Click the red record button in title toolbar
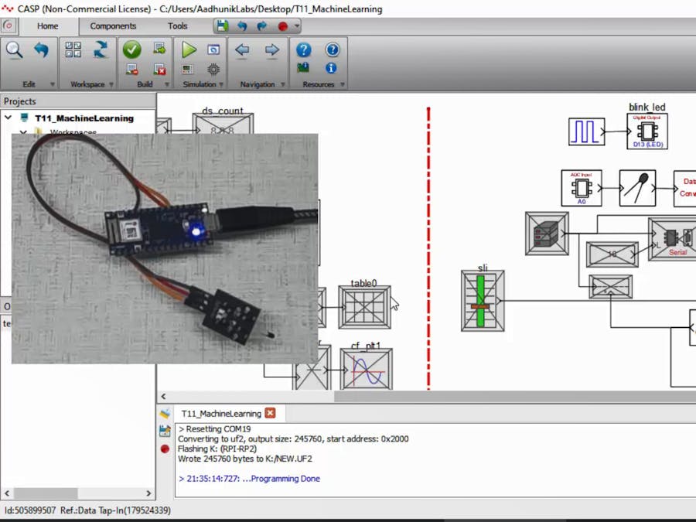The height and width of the screenshot is (522, 696). pyautogui.click(x=282, y=26)
